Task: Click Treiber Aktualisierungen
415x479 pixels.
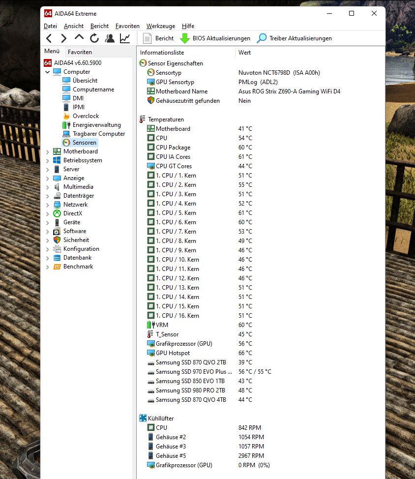Action: [295, 38]
